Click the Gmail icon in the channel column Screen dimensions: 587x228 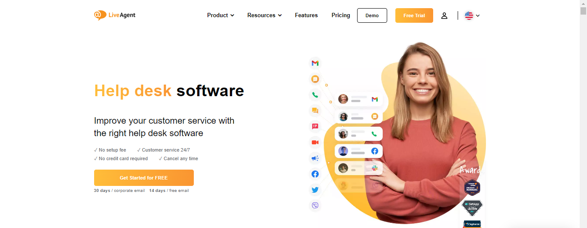tap(315, 63)
